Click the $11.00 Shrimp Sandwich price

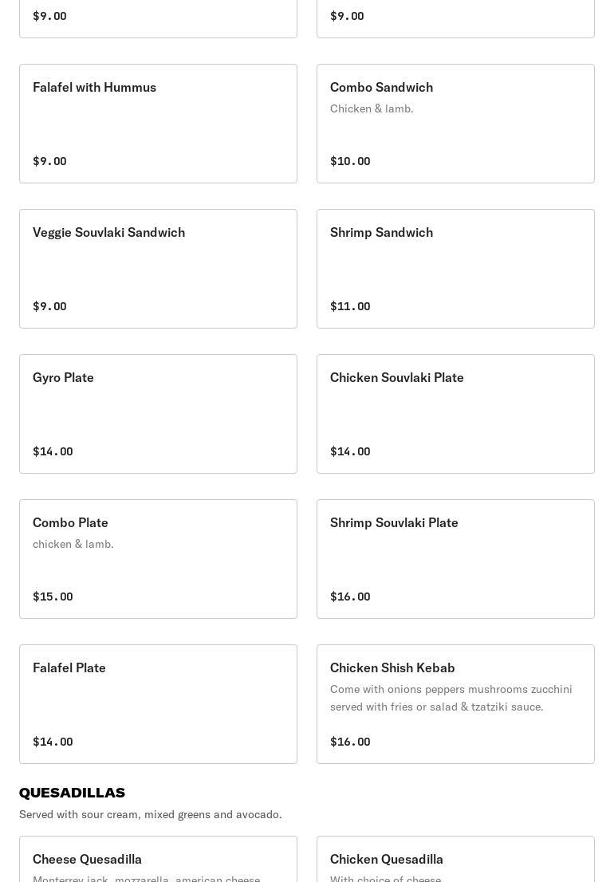coord(350,306)
